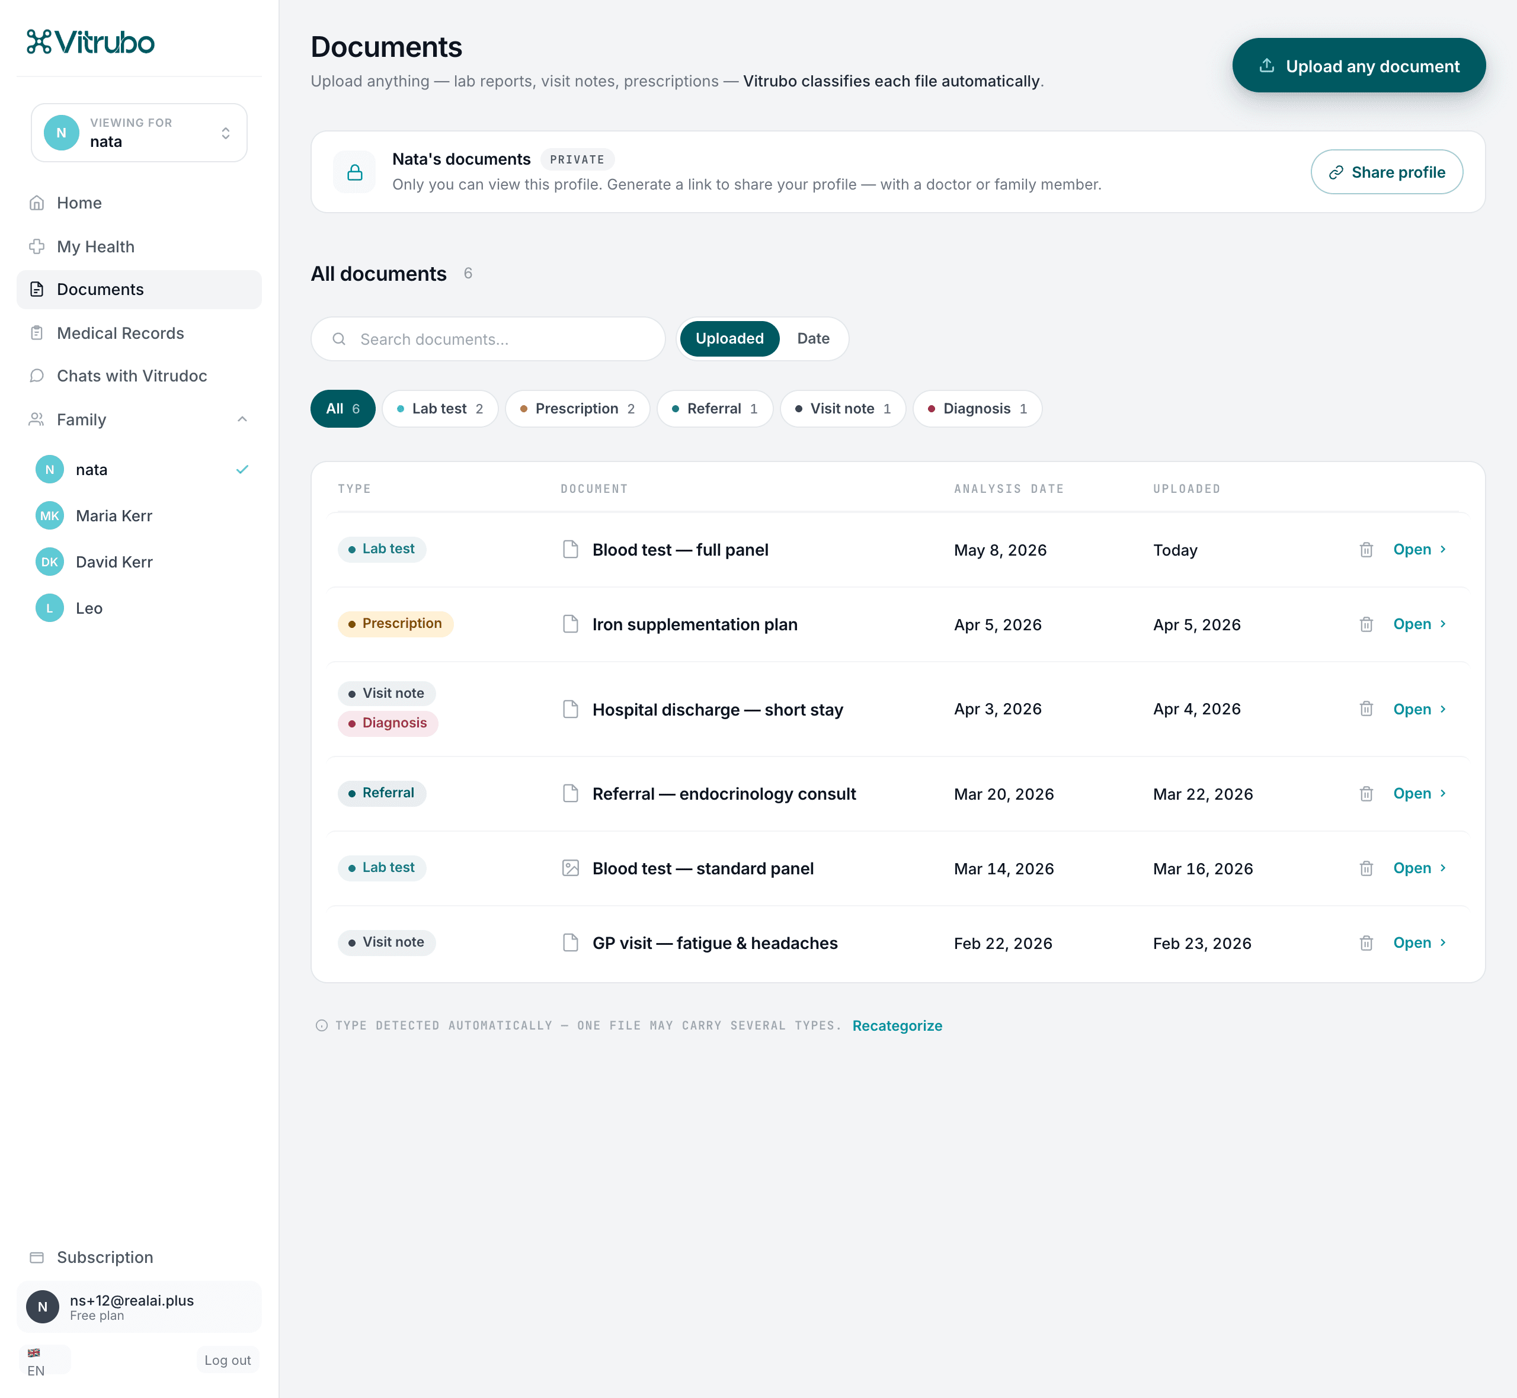This screenshot has height=1398, width=1517.
Task: Click trash icon for Iron supplementation plan
Action: click(x=1366, y=625)
